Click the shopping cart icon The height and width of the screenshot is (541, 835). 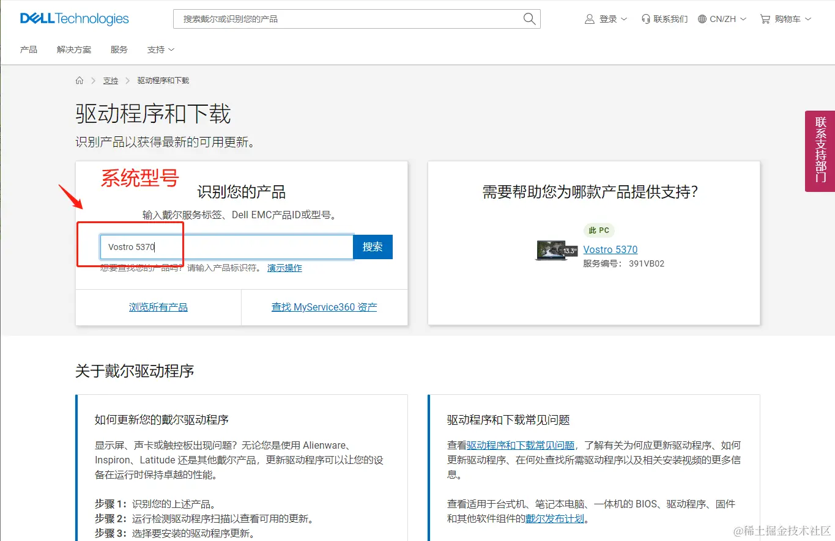[x=765, y=19]
